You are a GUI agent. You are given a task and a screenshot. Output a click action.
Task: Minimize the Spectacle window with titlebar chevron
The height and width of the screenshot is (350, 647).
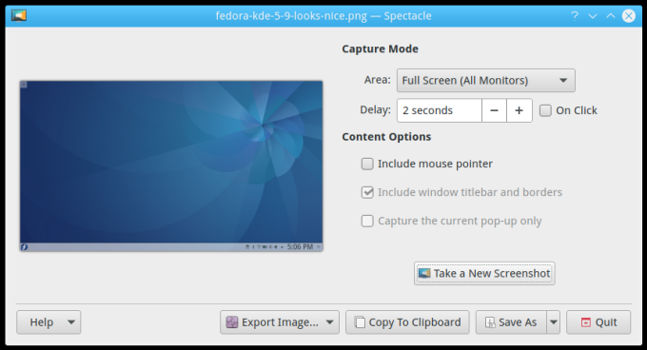[593, 16]
